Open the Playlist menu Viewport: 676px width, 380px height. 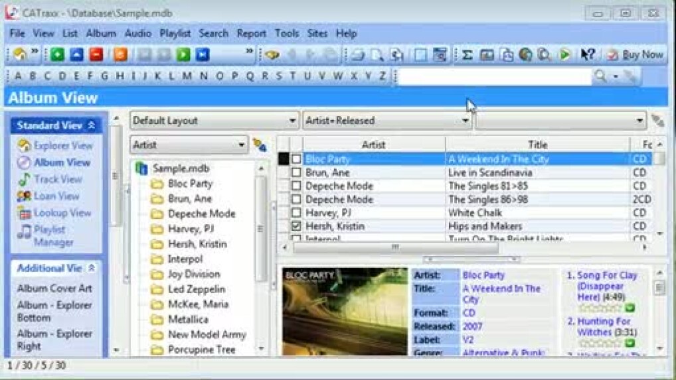click(175, 33)
